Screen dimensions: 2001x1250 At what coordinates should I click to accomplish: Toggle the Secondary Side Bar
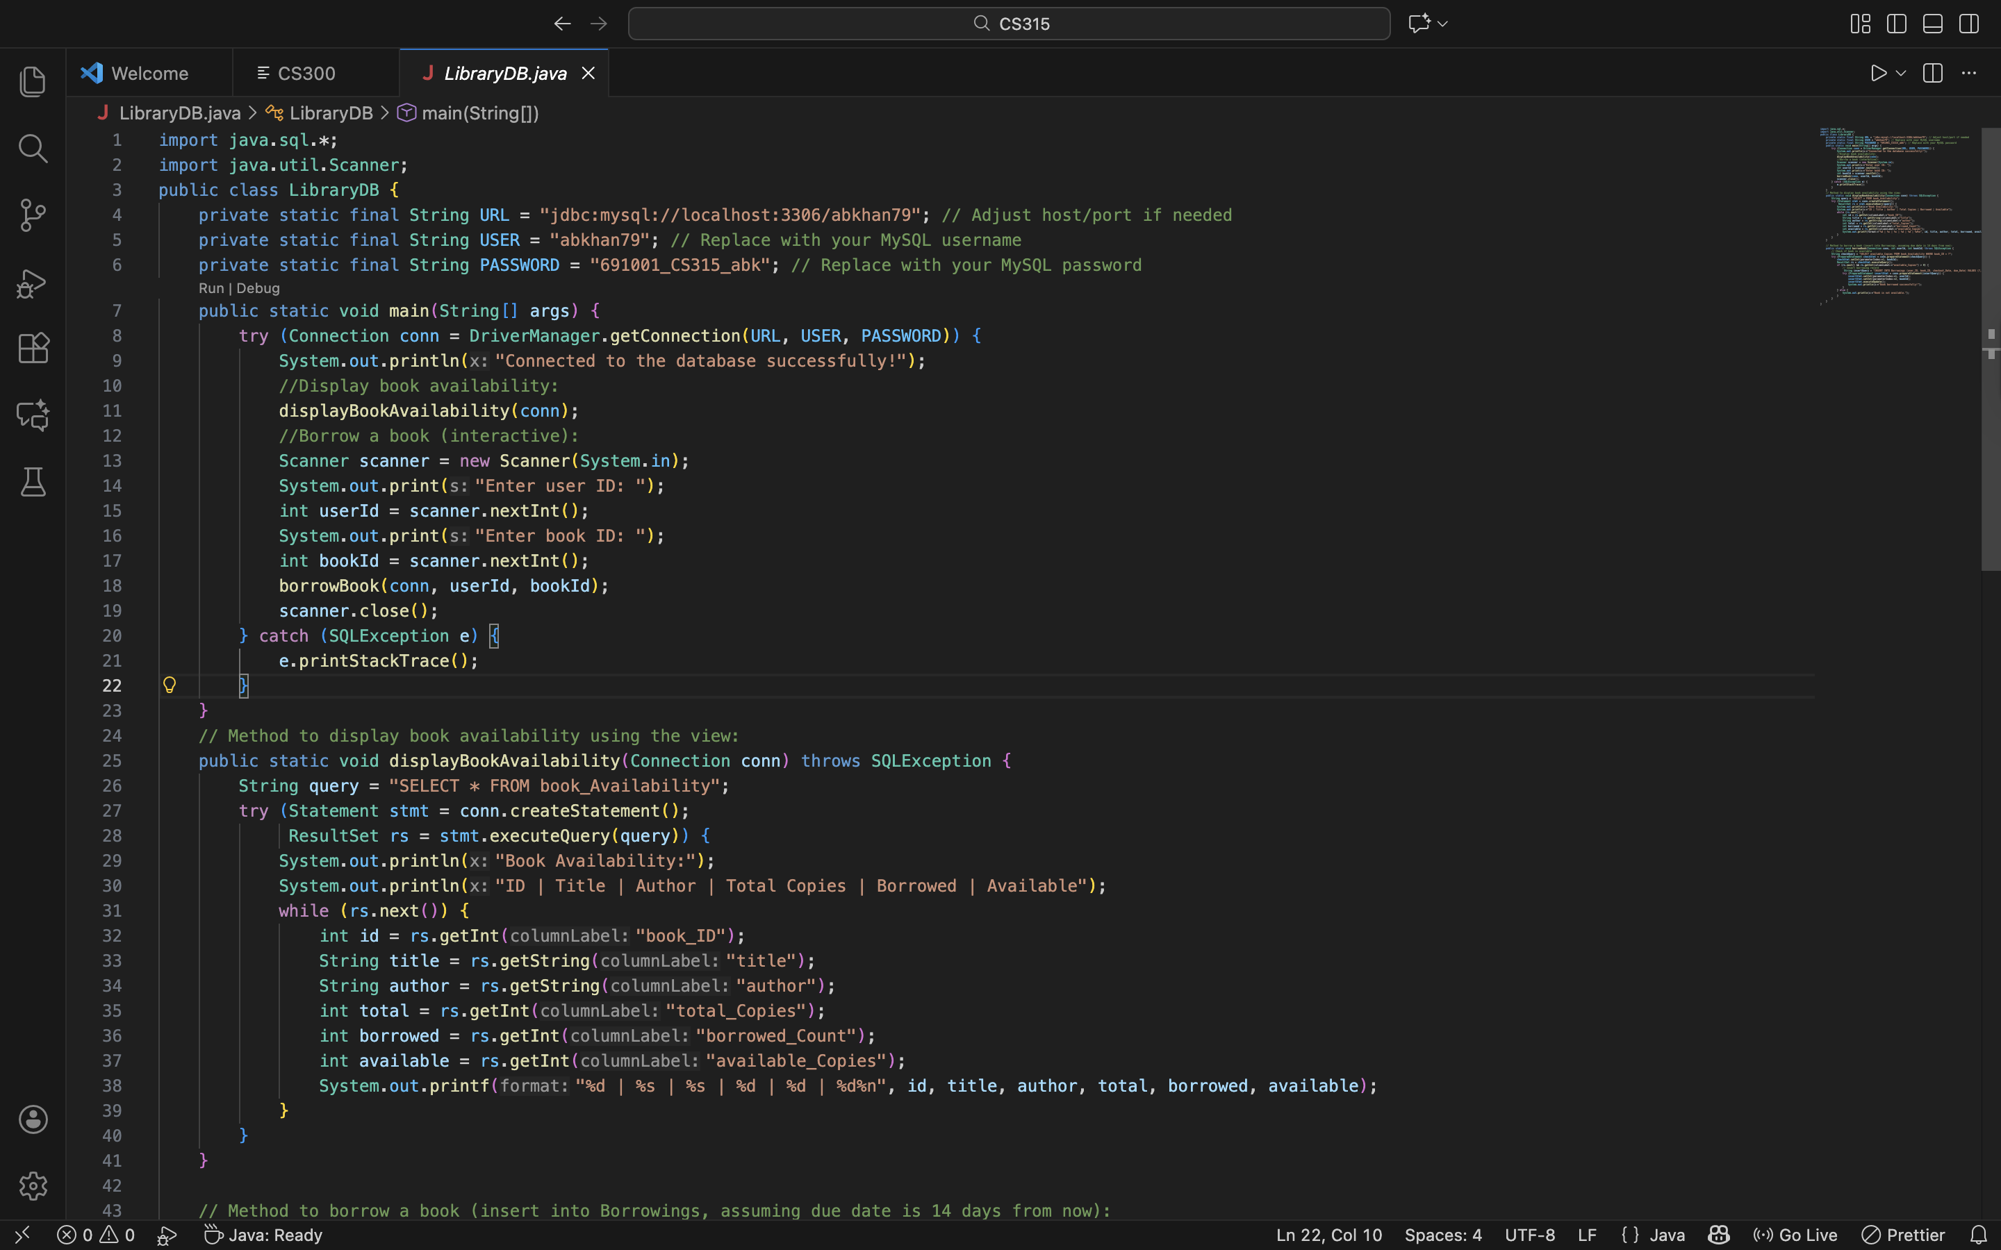(1969, 23)
